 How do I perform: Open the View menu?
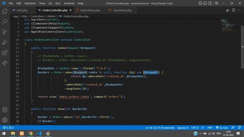pos(42,3)
